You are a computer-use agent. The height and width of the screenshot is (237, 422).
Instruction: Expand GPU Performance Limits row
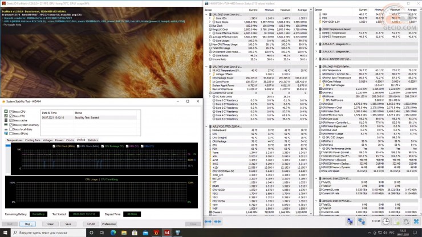pos(320,149)
